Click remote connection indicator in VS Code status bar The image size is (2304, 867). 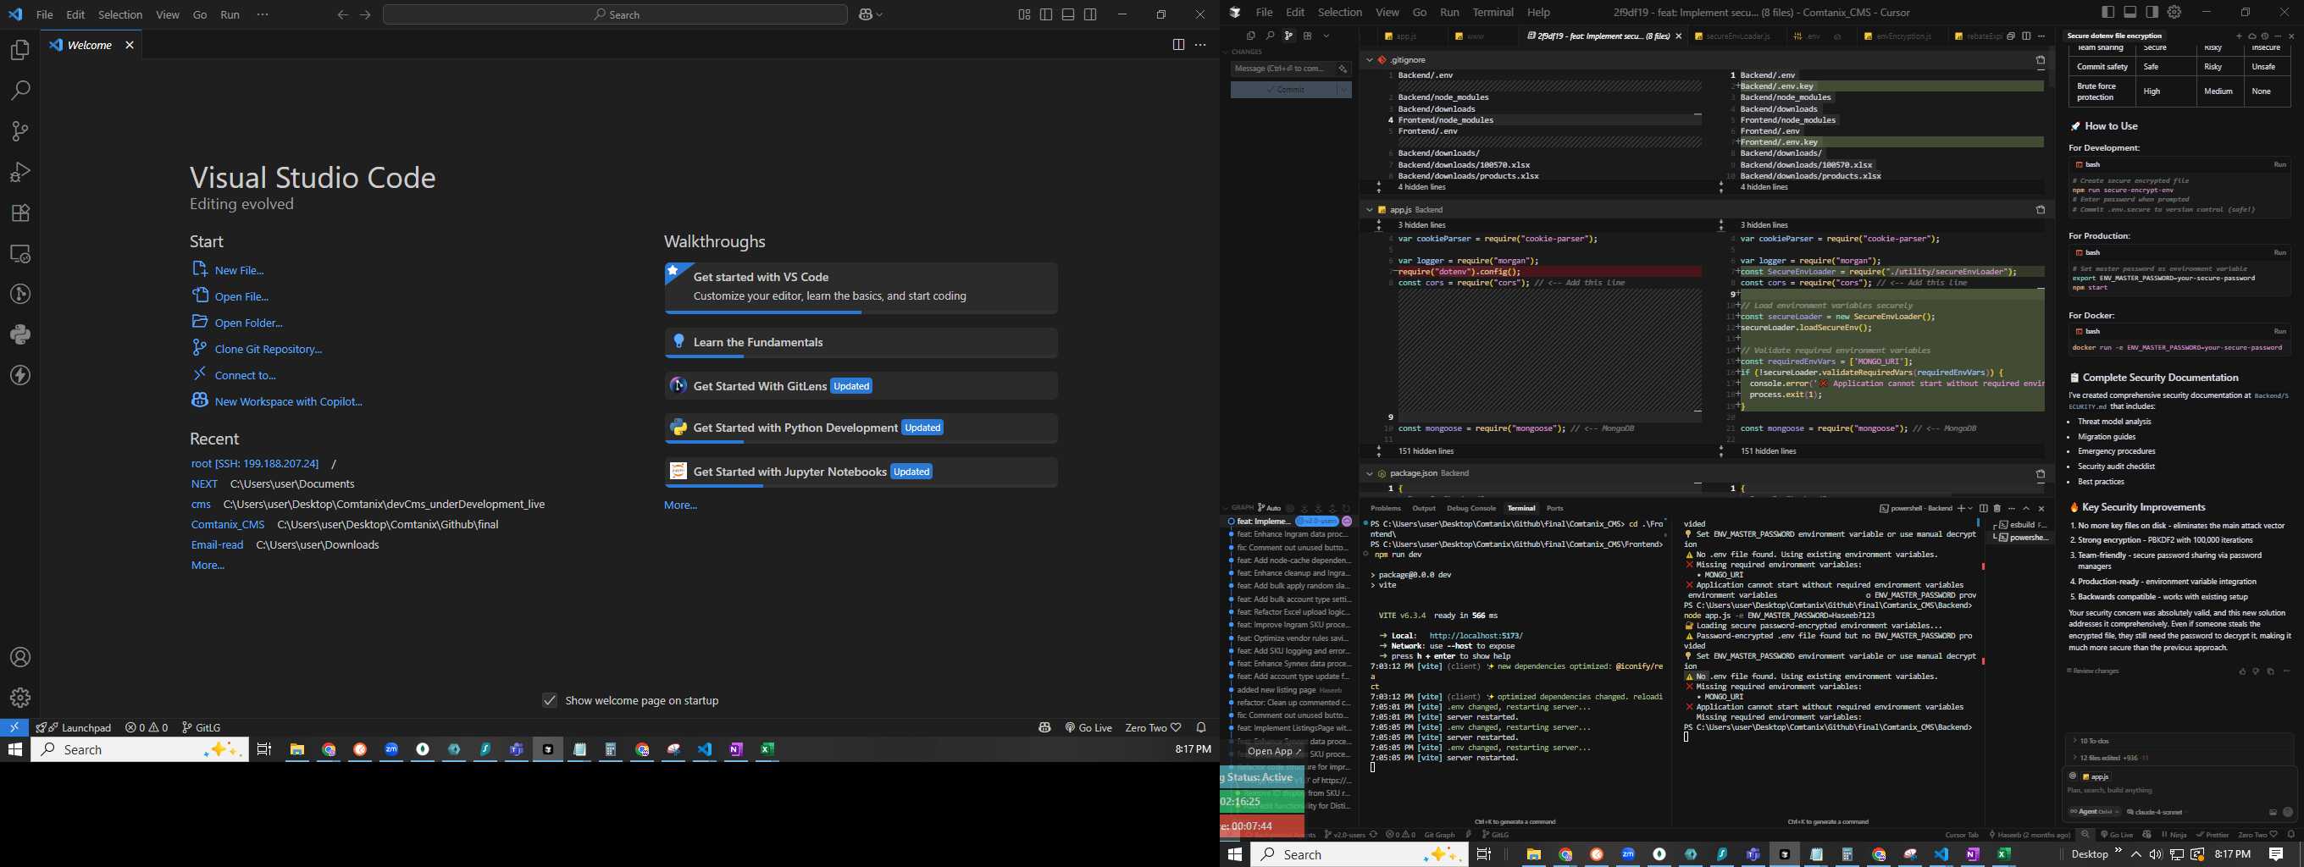[x=14, y=727]
